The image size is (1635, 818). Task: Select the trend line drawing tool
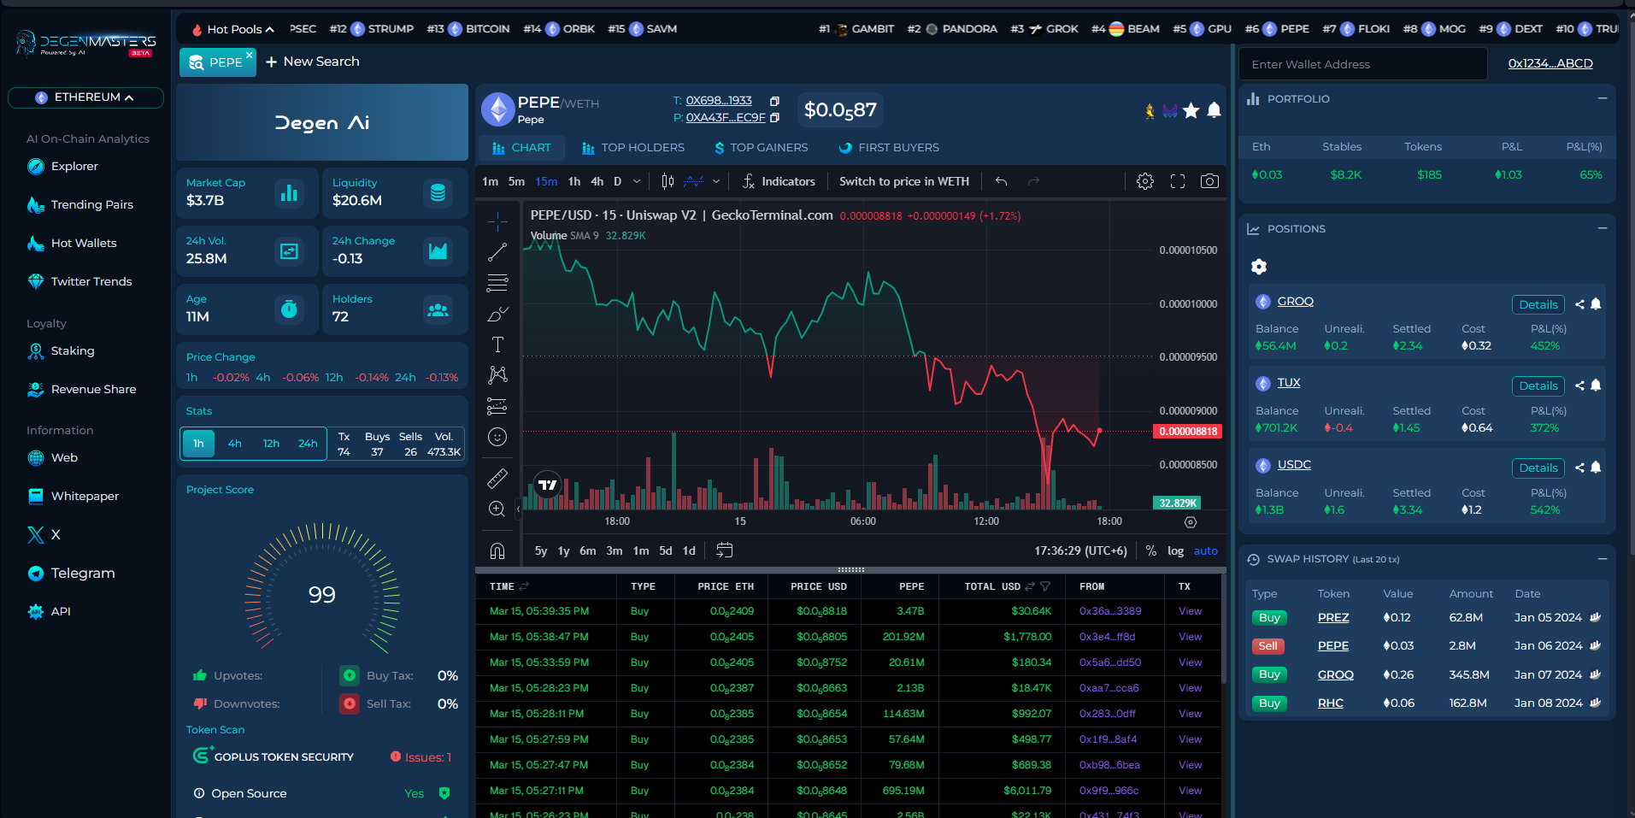coord(497,252)
